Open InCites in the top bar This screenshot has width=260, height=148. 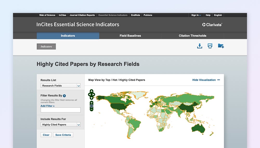pyautogui.click(x=62, y=15)
